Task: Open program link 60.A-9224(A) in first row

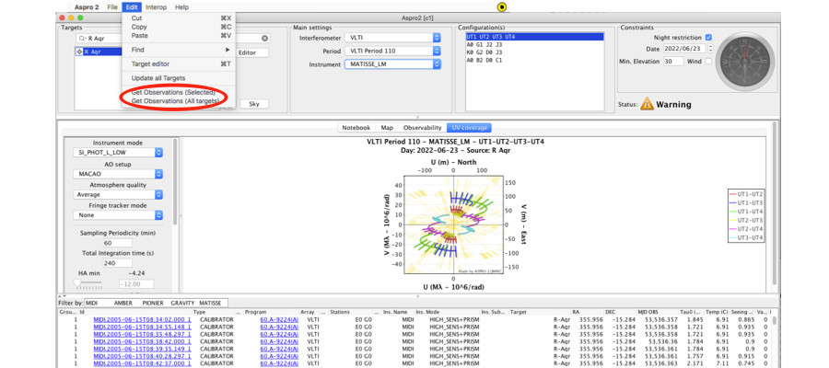Action: 279,319
